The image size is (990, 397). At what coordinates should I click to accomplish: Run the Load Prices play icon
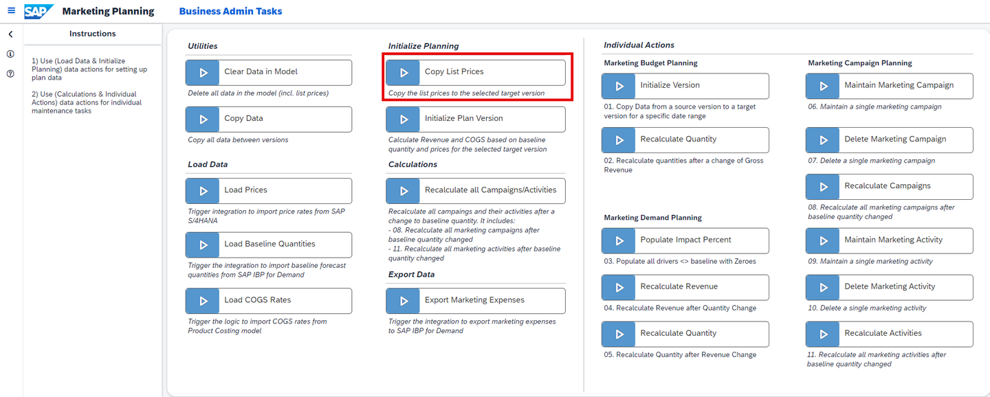[203, 190]
